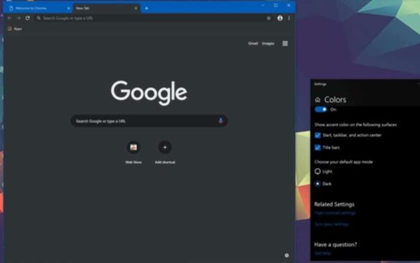This screenshot has width=420, height=263.
Task: Toggle the On switch in Colors
Action: coord(321,109)
